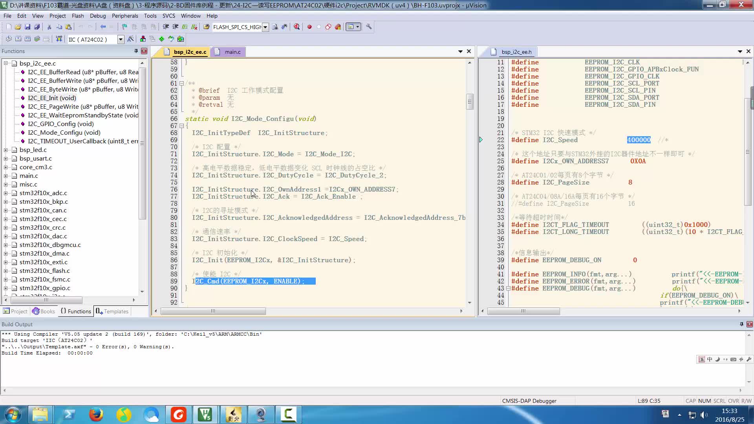Save the current file via toolbar
This screenshot has width=754, height=424.
point(27,27)
